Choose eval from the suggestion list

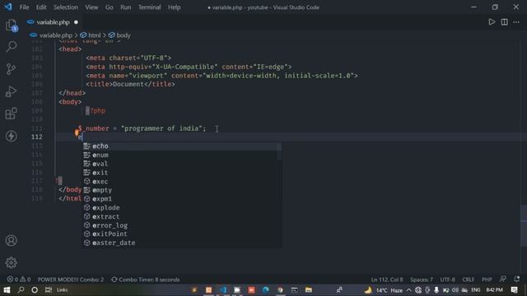[x=182, y=164]
